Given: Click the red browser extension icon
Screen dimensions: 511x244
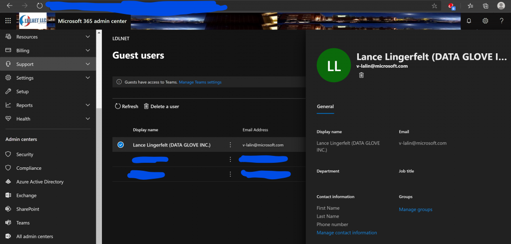Looking at the screenshot, I should 451,6.
